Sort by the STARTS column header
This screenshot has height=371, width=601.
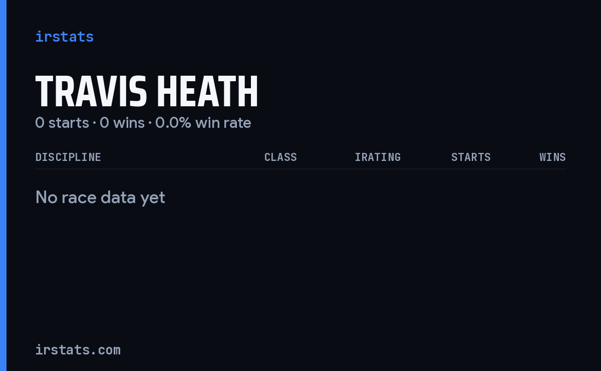point(471,157)
